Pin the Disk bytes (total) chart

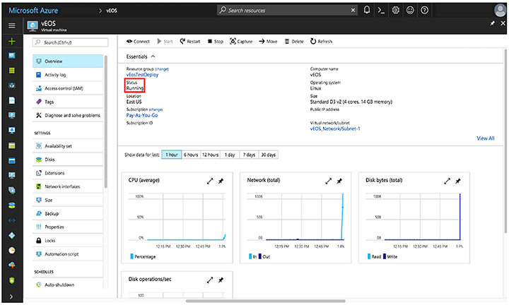(x=458, y=181)
